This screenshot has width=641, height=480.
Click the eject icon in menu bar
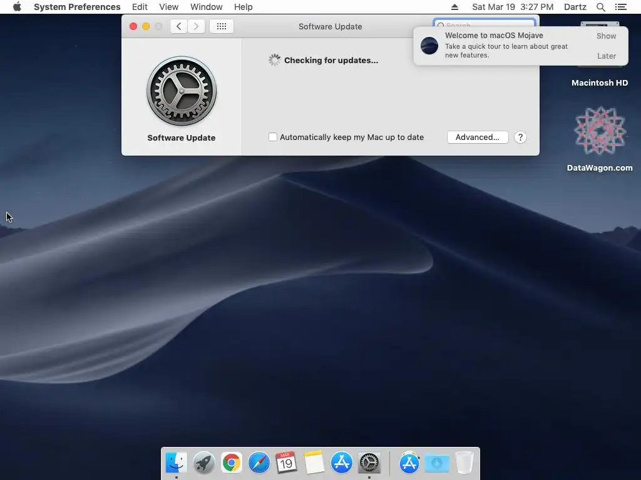tap(454, 7)
